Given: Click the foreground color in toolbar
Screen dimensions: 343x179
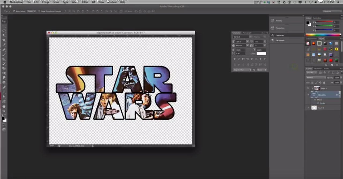Looking at the screenshot, I should [3, 118].
